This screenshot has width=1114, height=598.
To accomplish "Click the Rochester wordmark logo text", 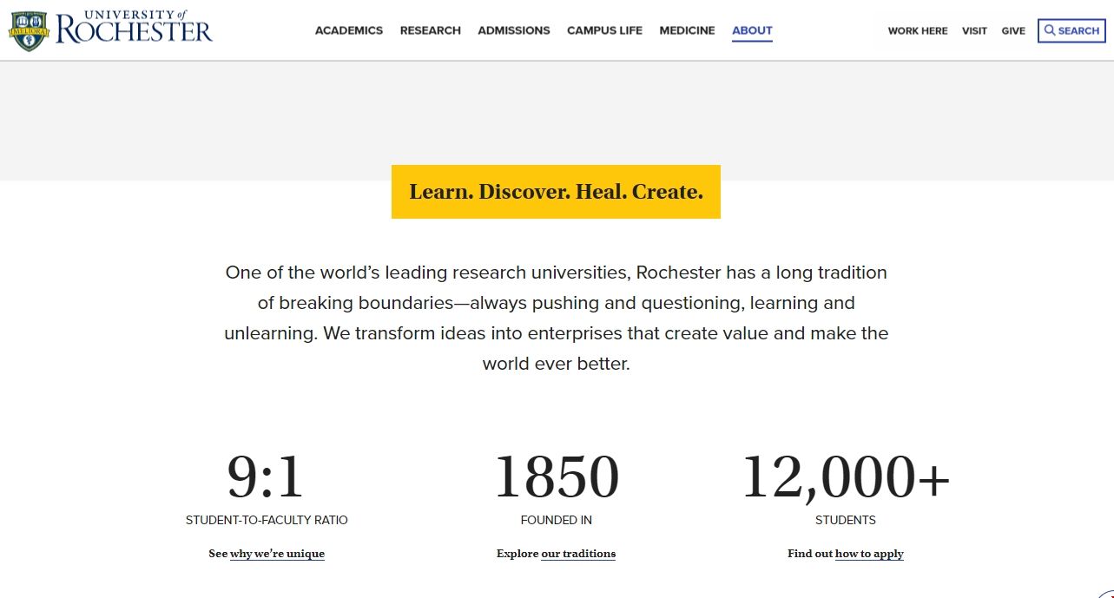I will tap(134, 30).
